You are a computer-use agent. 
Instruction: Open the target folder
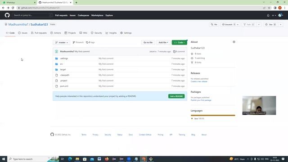[x=63, y=69]
